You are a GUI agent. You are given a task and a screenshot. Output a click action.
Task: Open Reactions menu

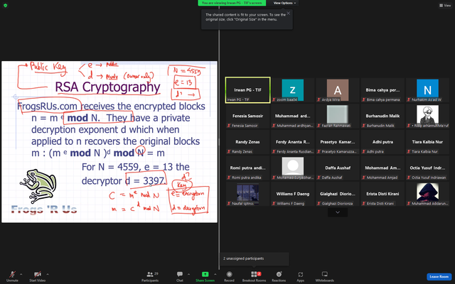pos(279,276)
